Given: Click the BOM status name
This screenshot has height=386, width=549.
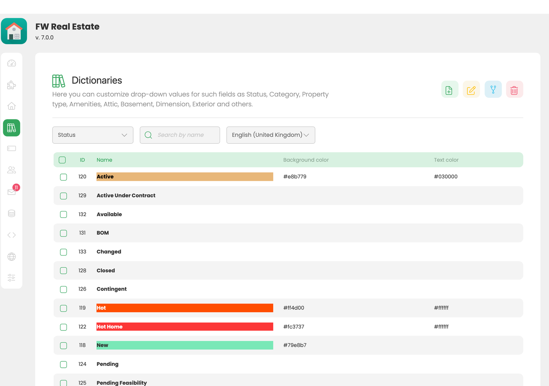Looking at the screenshot, I should 103,233.
